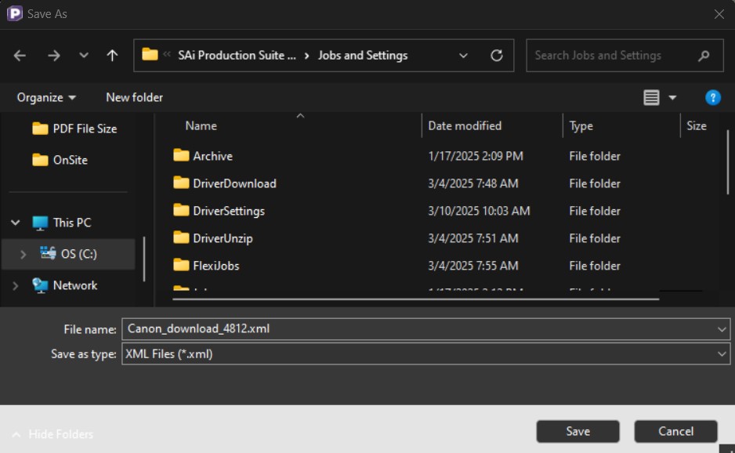Focus the Search Jobs and Settings box
735x453 pixels.
(625, 56)
